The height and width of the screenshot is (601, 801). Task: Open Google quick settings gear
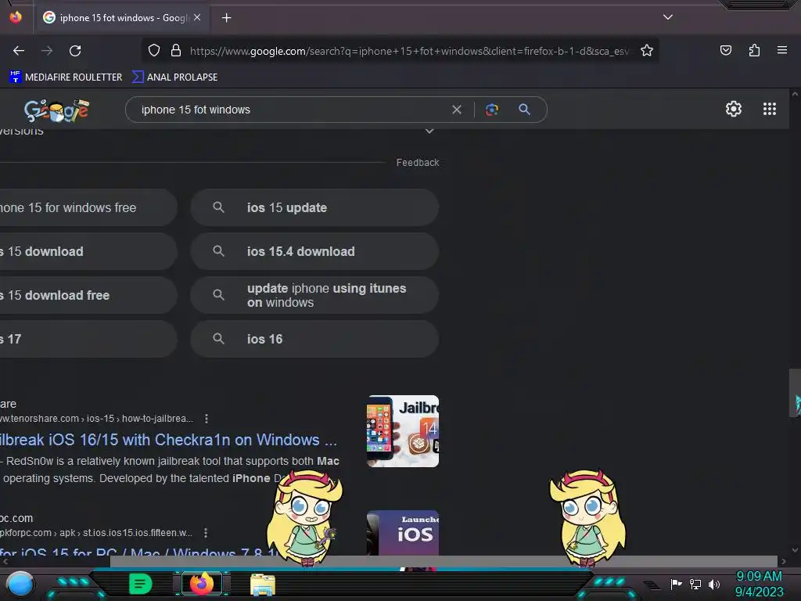point(734,109)
